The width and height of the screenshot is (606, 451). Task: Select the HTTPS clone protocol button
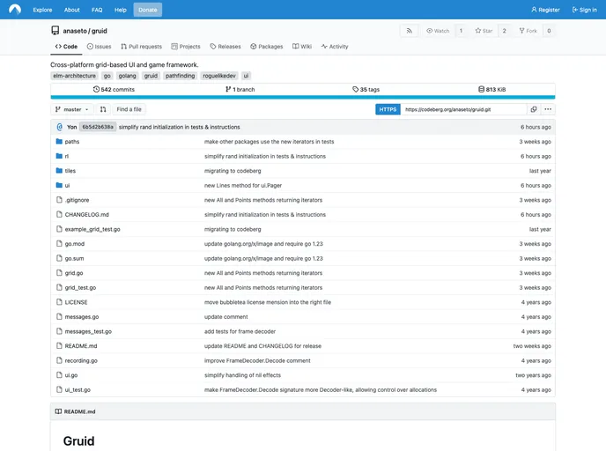click(x=388, y=109)
